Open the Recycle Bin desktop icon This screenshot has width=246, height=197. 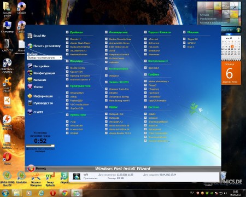pyautogui.click(x=223, y=176)
